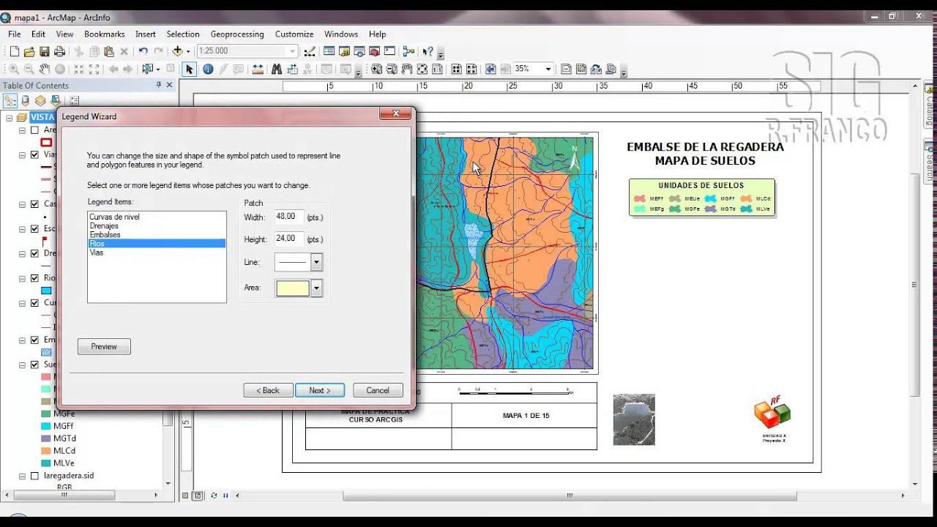The width and height of the screenshot is (937, 527).
Task: Open the Insert menu
Action: (x=145, y=34)
